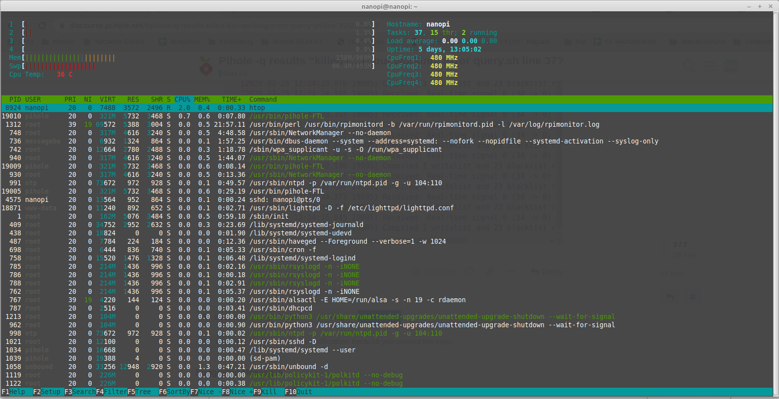This screenshot has width=779, height=399.
Task: Maximize the nanopi terminal window
Action: click(760, 6)
